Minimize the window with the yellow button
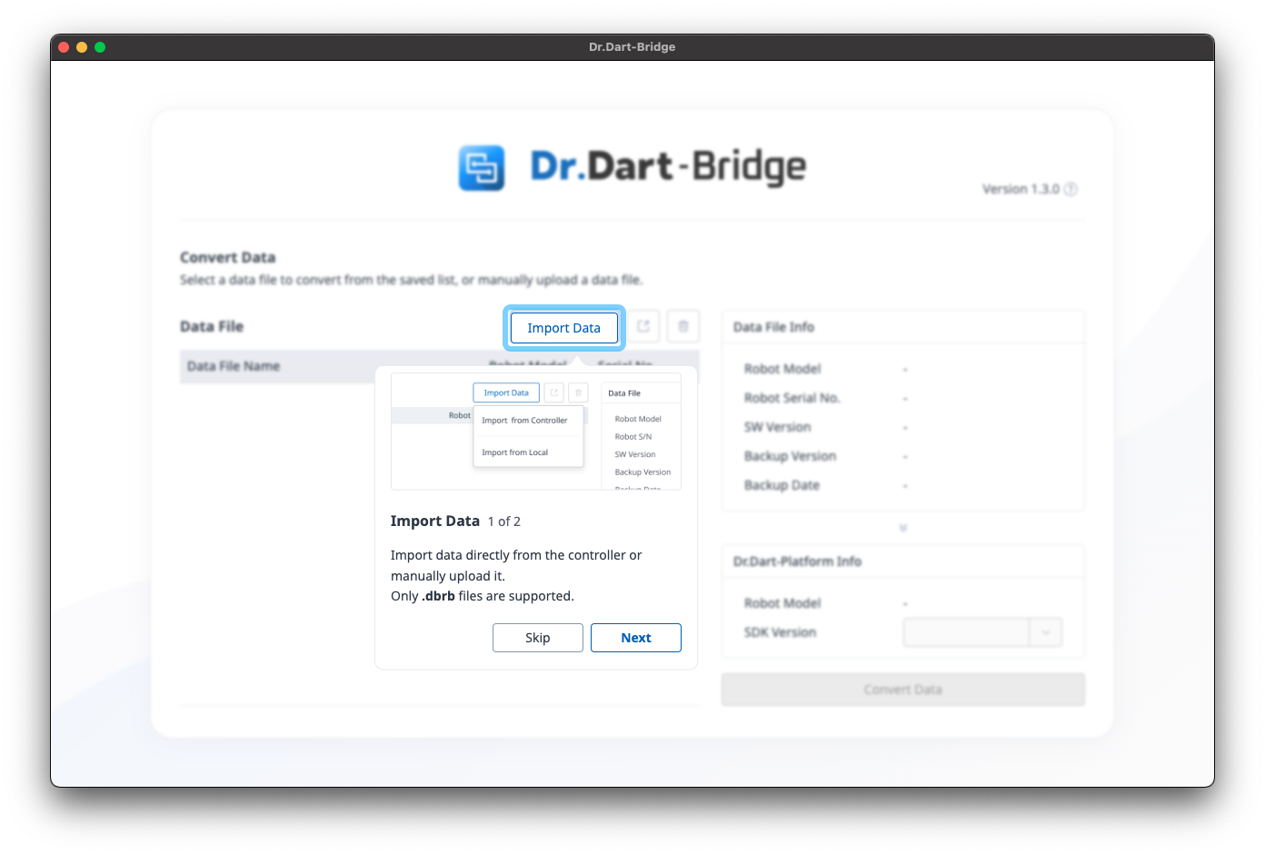 coord(82,47)
